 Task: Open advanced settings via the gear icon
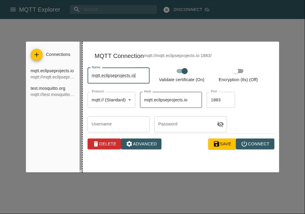(x=129, y=144)
